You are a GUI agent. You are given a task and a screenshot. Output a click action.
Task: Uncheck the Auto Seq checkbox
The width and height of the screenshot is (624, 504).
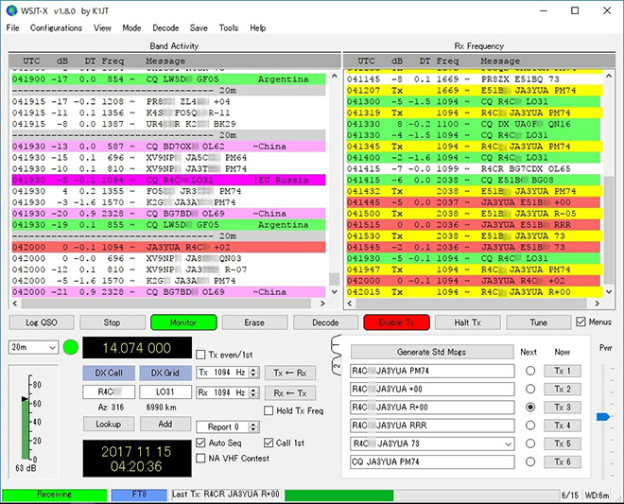(201, 443)
